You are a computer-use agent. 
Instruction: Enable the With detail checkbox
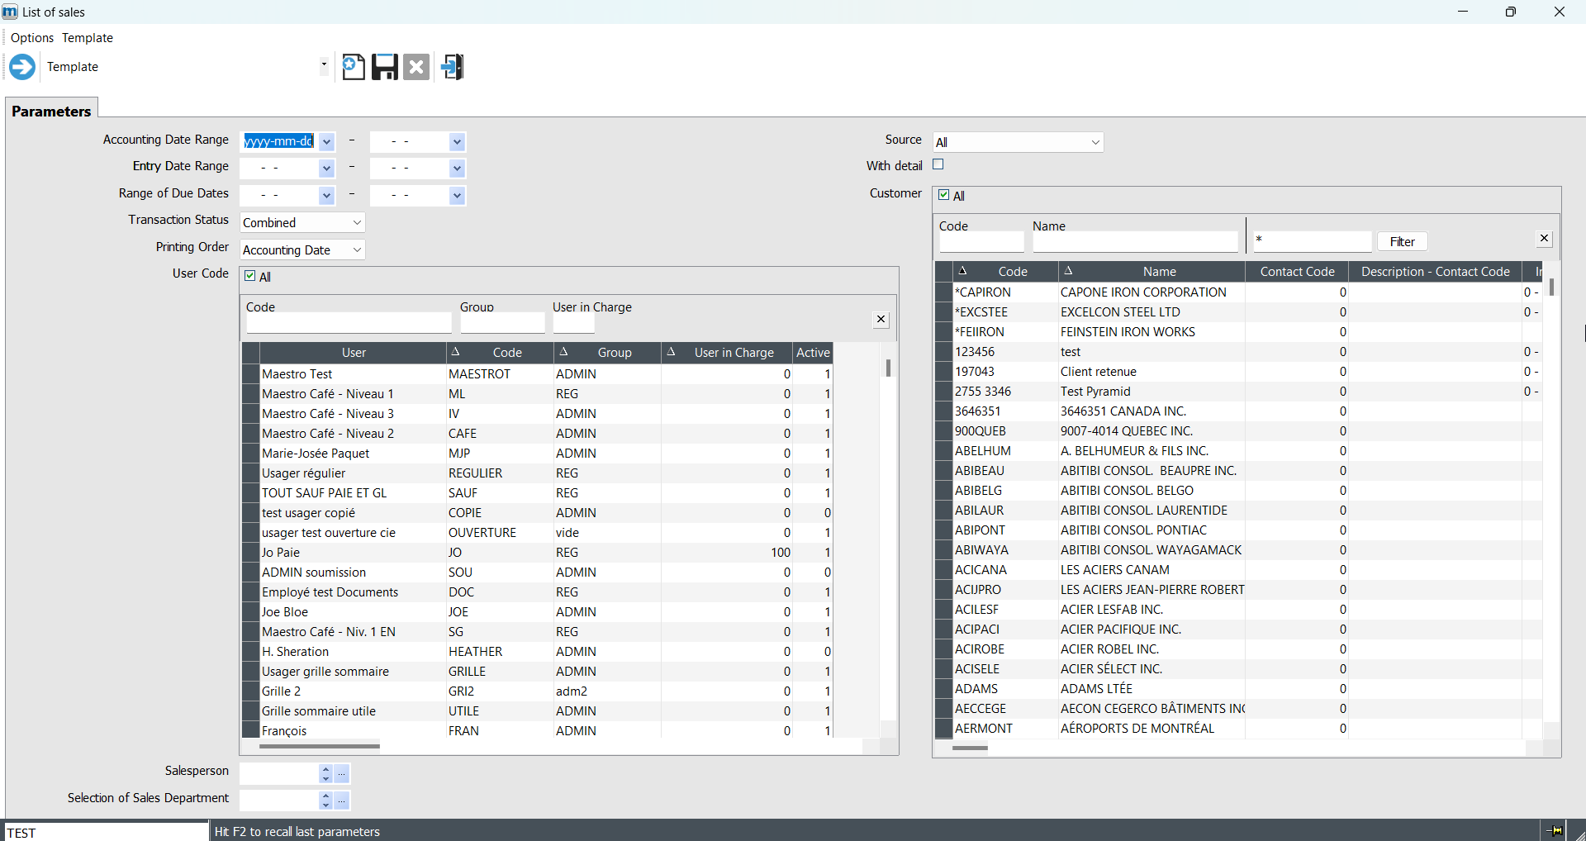[938, 165]
